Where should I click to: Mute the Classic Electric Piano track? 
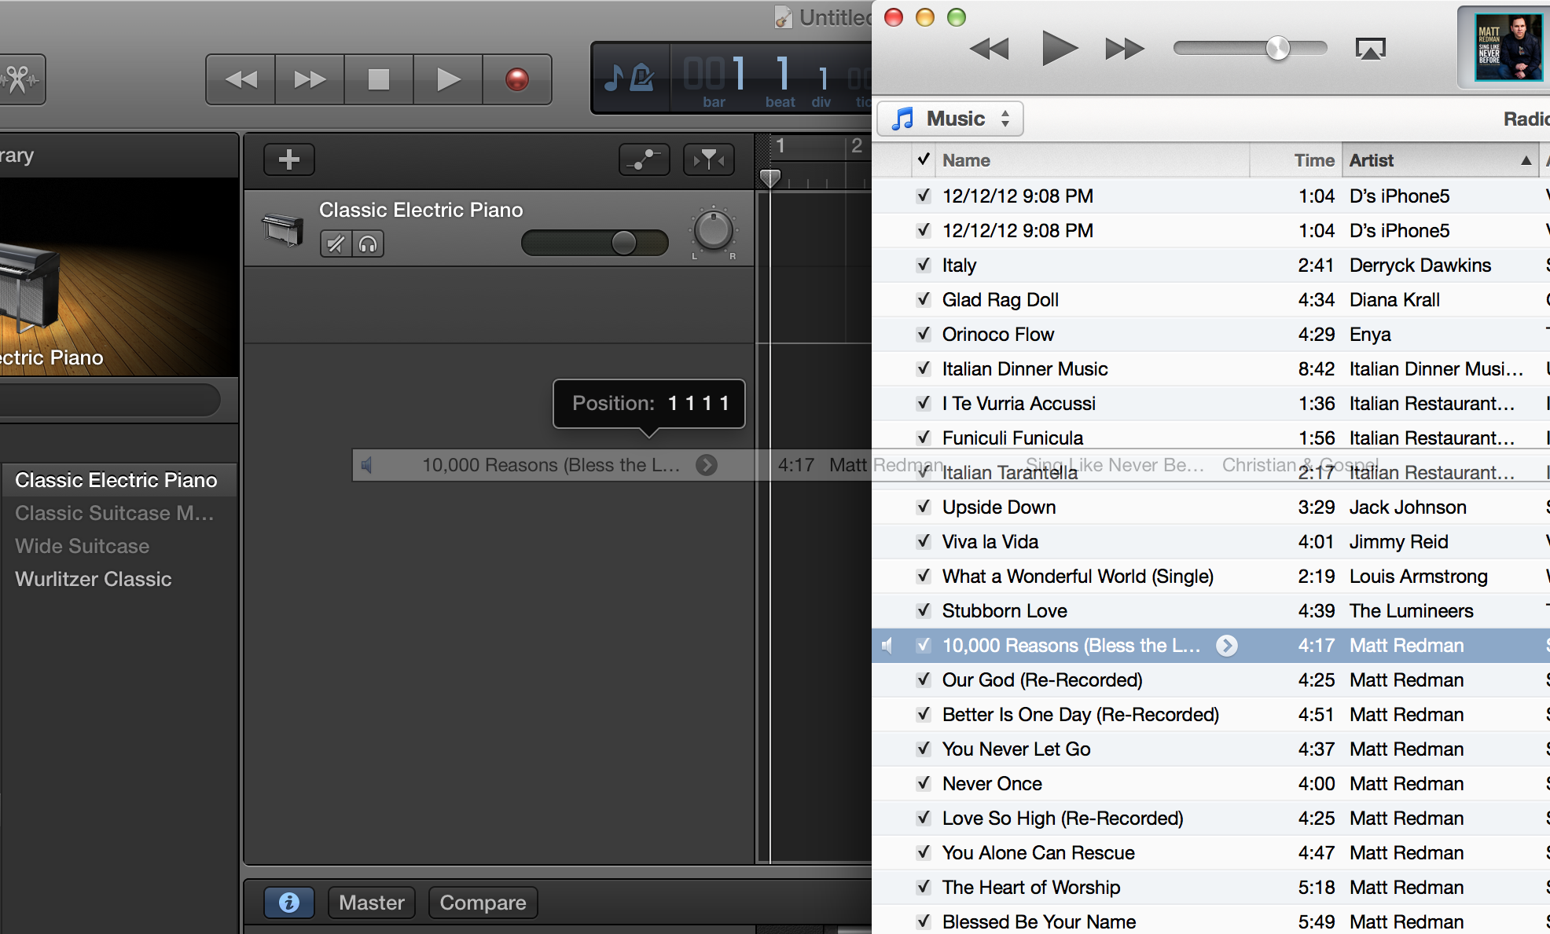coord(336,244)
